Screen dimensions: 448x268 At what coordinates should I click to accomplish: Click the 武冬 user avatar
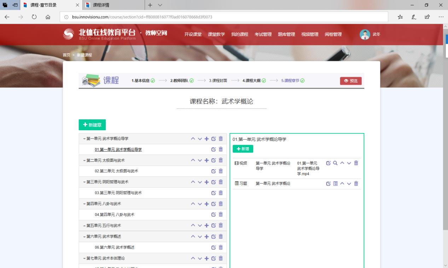pos(365,34)
